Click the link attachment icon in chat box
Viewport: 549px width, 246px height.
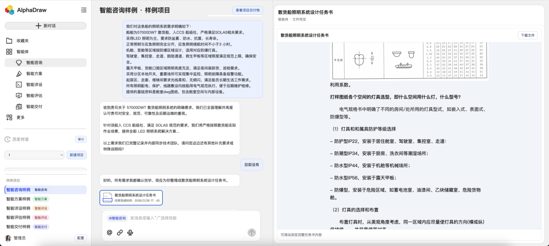pyautogui.click(x=120, y=232)
